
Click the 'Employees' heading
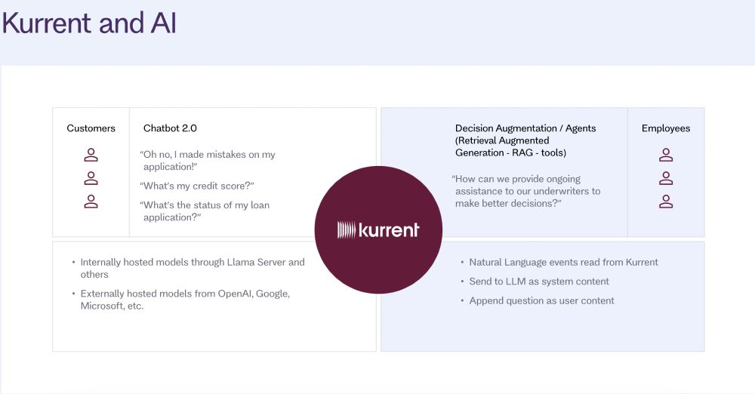666,128
